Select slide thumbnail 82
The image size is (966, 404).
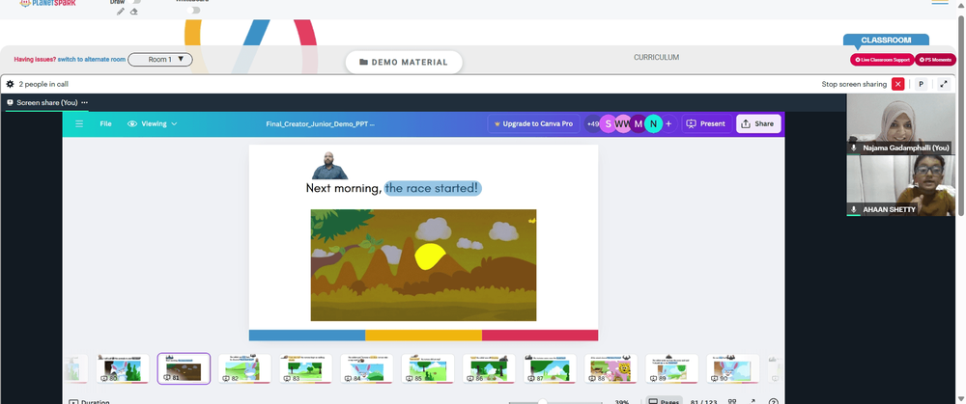pyautogui.click(x=244, y=368)
